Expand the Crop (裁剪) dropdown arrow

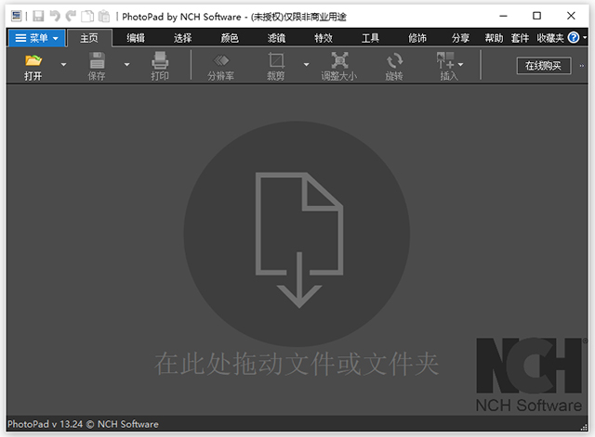[306, 65]
